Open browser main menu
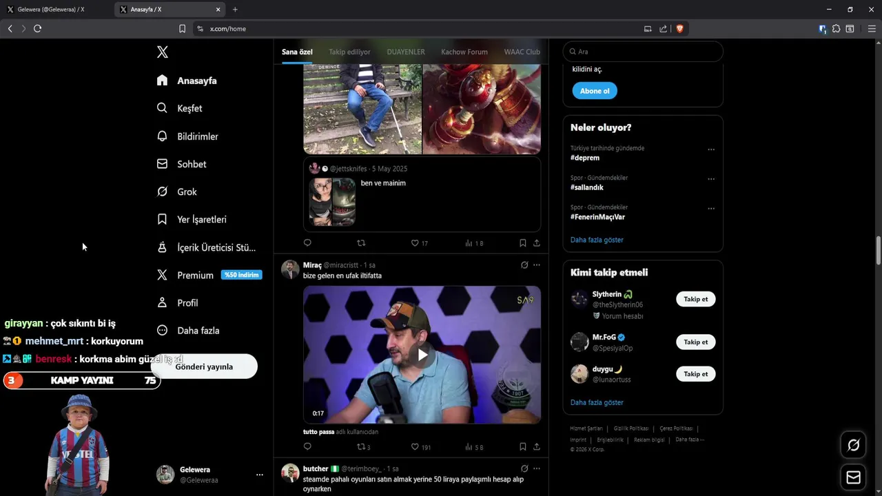Screen dimensions: 882x496 pos(871,28)
